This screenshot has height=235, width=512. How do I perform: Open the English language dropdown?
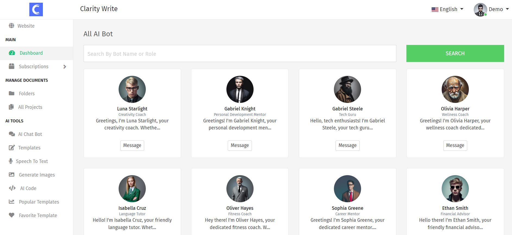pyautogui.click(x=447, y=9)
